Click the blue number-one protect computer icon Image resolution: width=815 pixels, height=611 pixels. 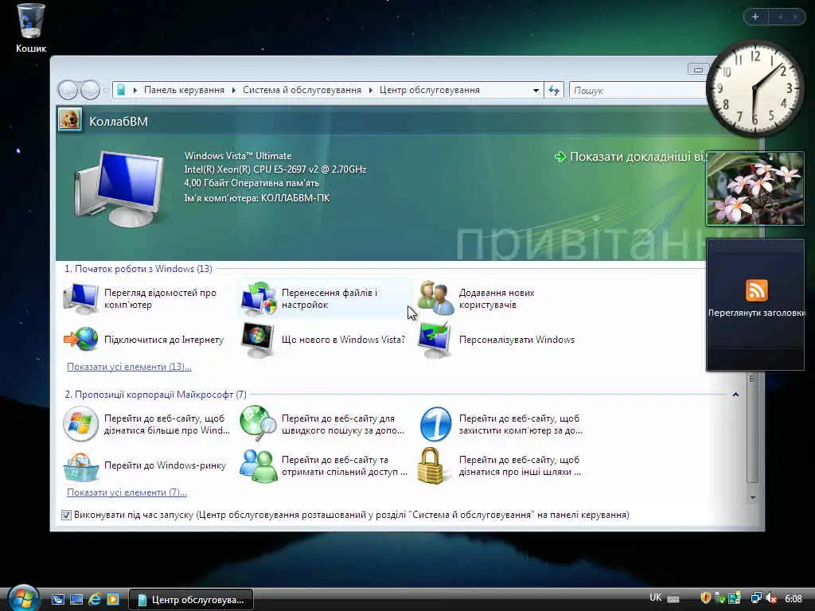[435, 424]
